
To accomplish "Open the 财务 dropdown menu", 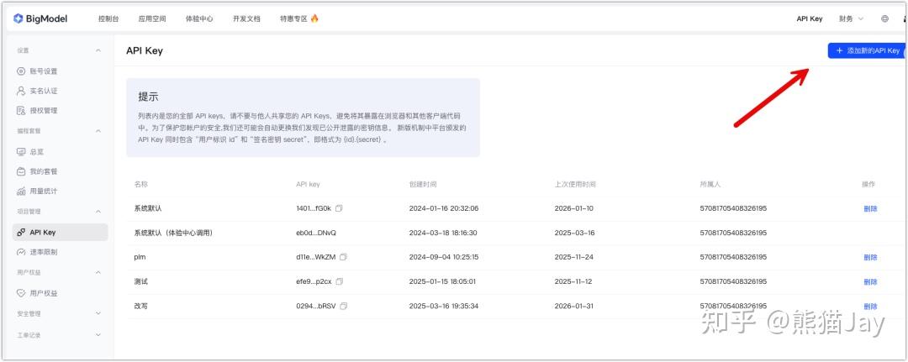I will tap(851, 18).
